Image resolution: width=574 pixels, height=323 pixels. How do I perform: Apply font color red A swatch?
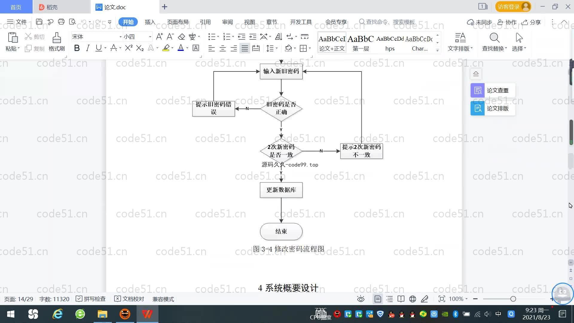[181, 48]
